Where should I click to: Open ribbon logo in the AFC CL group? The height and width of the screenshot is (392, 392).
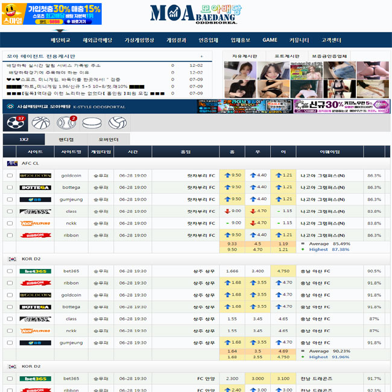click(x=35, y=235)
